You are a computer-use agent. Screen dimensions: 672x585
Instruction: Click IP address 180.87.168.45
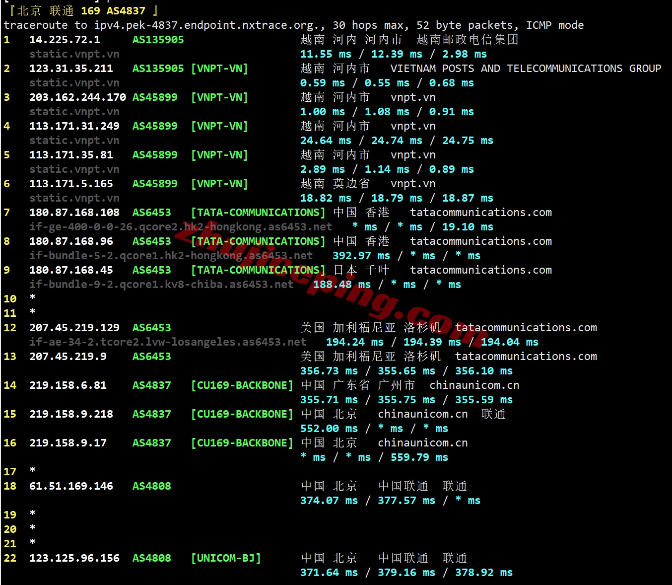[71, 270]
